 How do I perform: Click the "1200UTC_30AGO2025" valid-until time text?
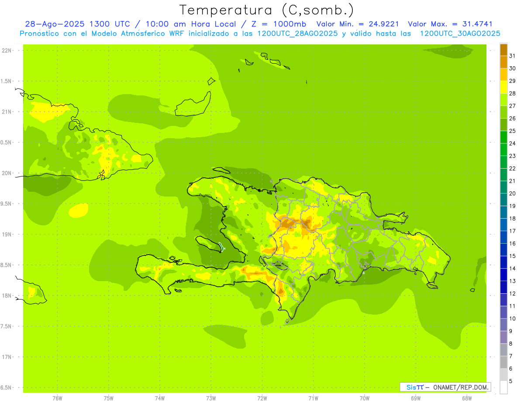click(x=460, y=34)
